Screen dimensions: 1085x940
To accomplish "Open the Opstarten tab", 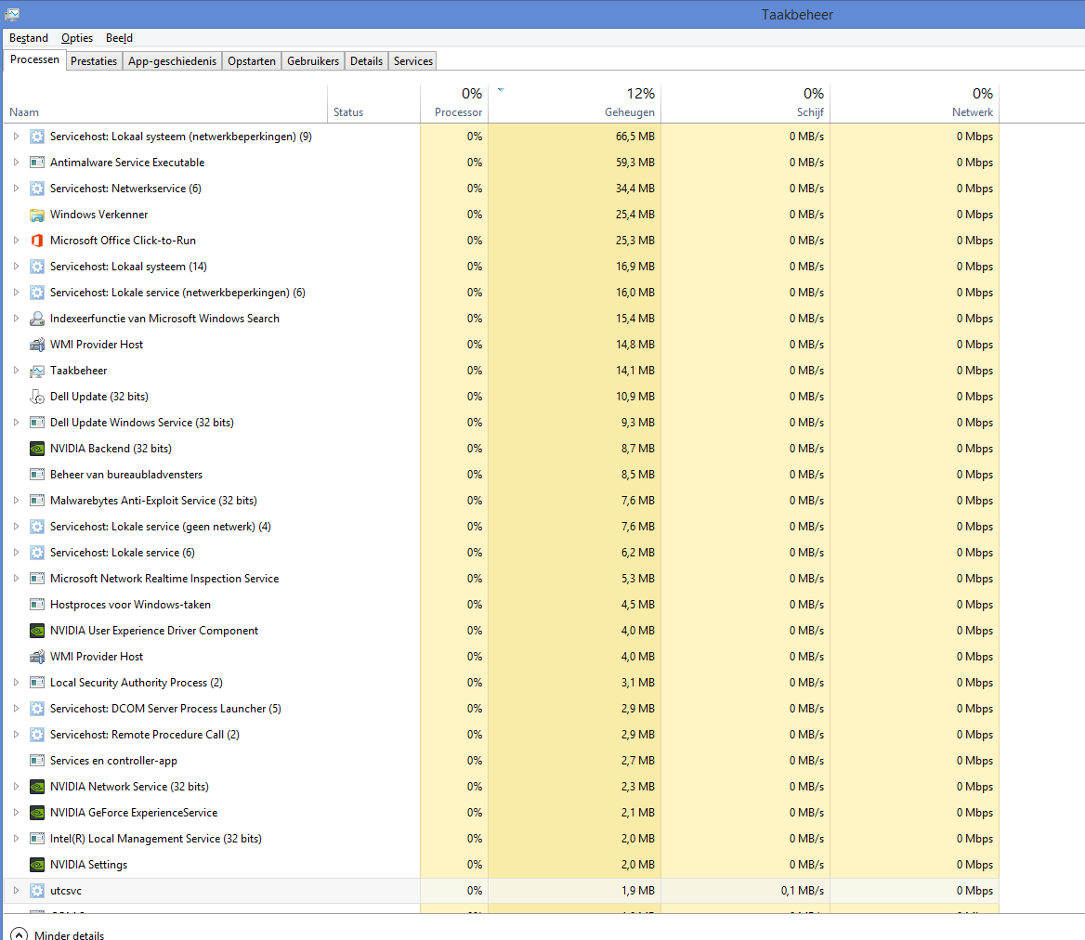I will (252, 61).
